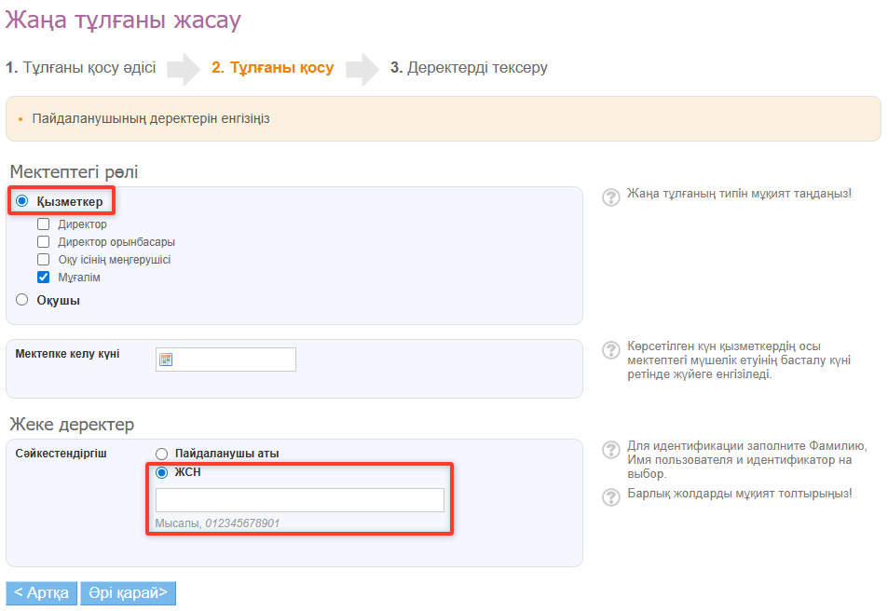Choose Пайдаланушы аты identifier option
The width and height of the screenshot is (888, 611).
point(162,454)
